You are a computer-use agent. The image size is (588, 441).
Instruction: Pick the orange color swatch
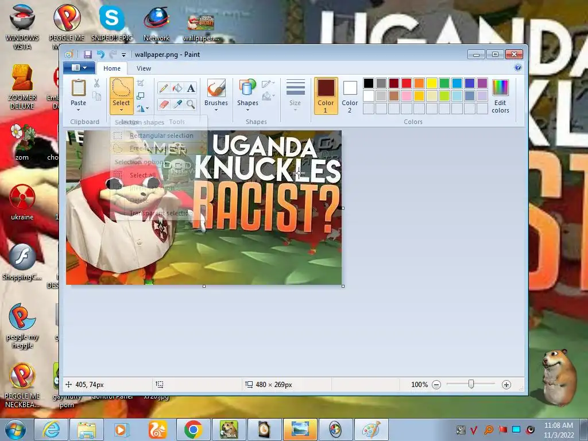point(419,83)
